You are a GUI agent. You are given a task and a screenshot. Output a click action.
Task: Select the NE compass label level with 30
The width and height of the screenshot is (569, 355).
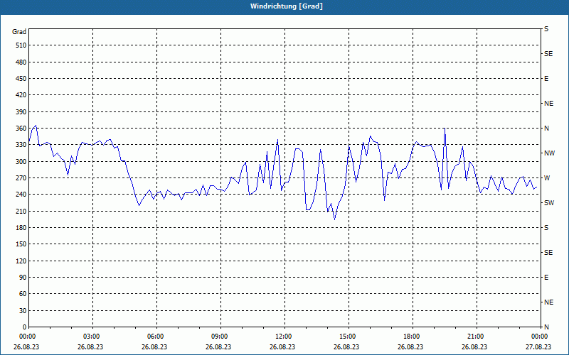tap(548, 302)
